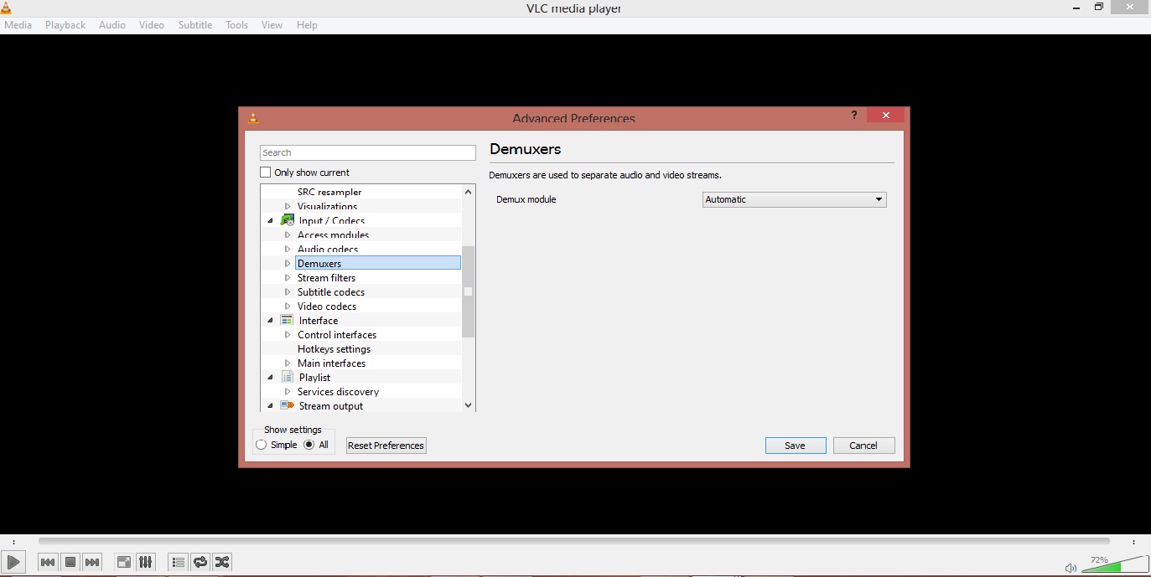The image size is (1151, 577).
Task: Expand the Demuxers tree node arrow
Action: click(288, 264)
